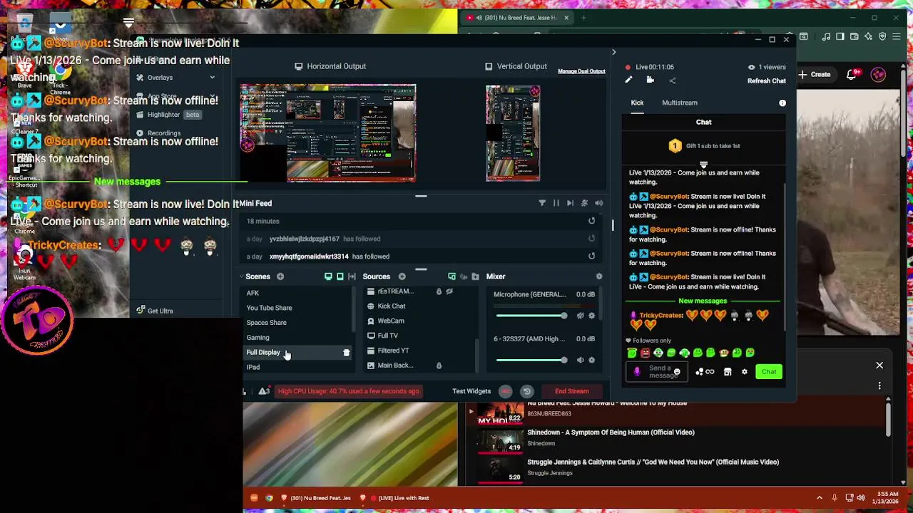913x513 pixels.
Task: Mute Mini Feed event alerts
Action: (x=584, y=203)
